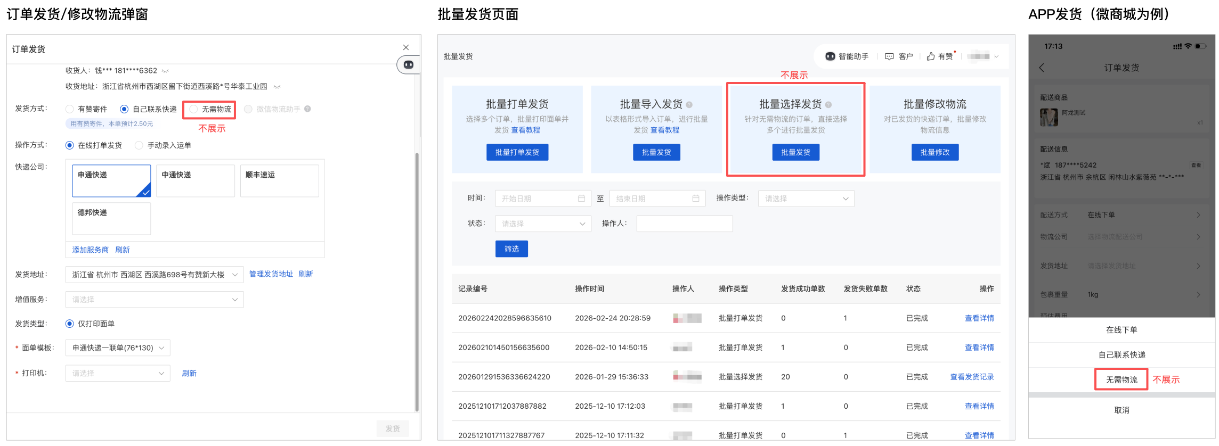Click help icon next to 微信物流助手
Screen dimensions: 1219x446
307,109
